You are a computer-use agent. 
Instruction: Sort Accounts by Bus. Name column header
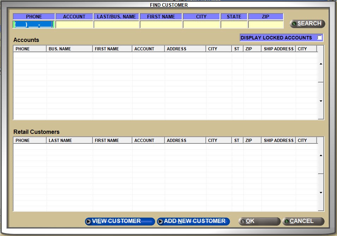coord(70,49)
